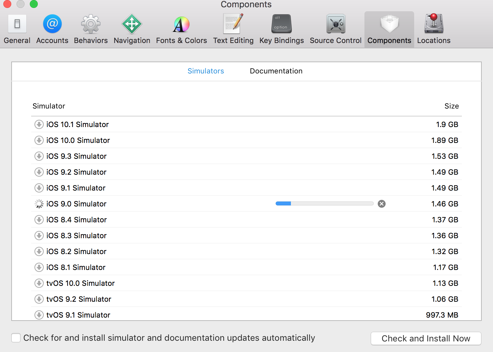Click the iOS 9.0 download progress bar
The image size is (493, 352).
coord(324,204)
